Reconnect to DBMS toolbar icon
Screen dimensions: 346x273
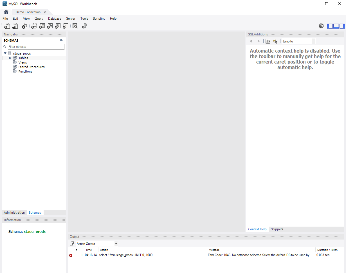(x=84, y=26)
